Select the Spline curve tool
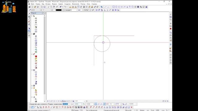Image resolution: width=198 pixels, height=111 pixels. click(124, 7)
